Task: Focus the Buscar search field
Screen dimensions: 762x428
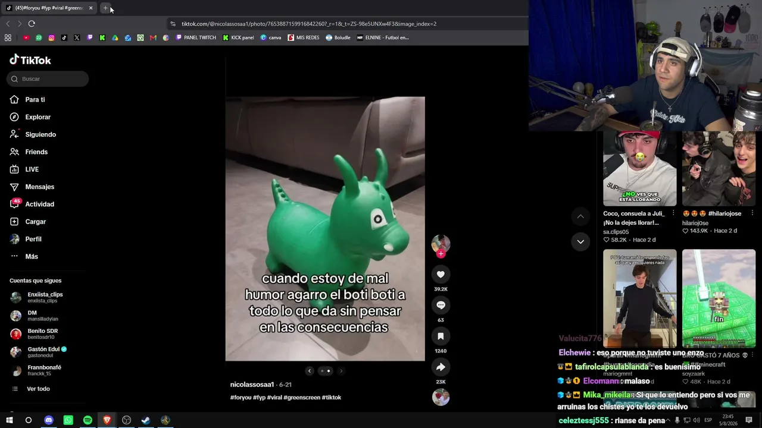Action: 48,79
